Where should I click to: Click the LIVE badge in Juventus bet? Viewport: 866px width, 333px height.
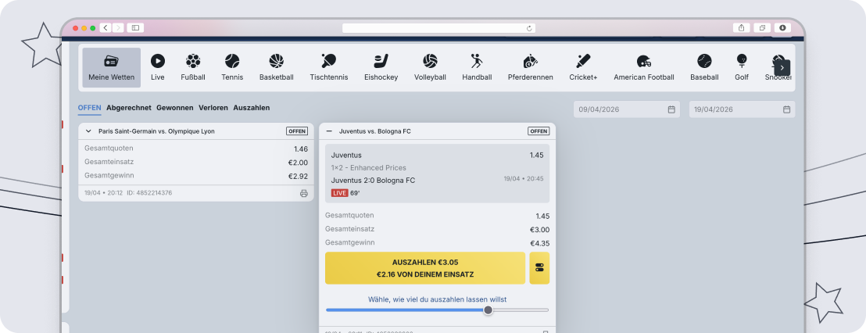click(339, 193)
